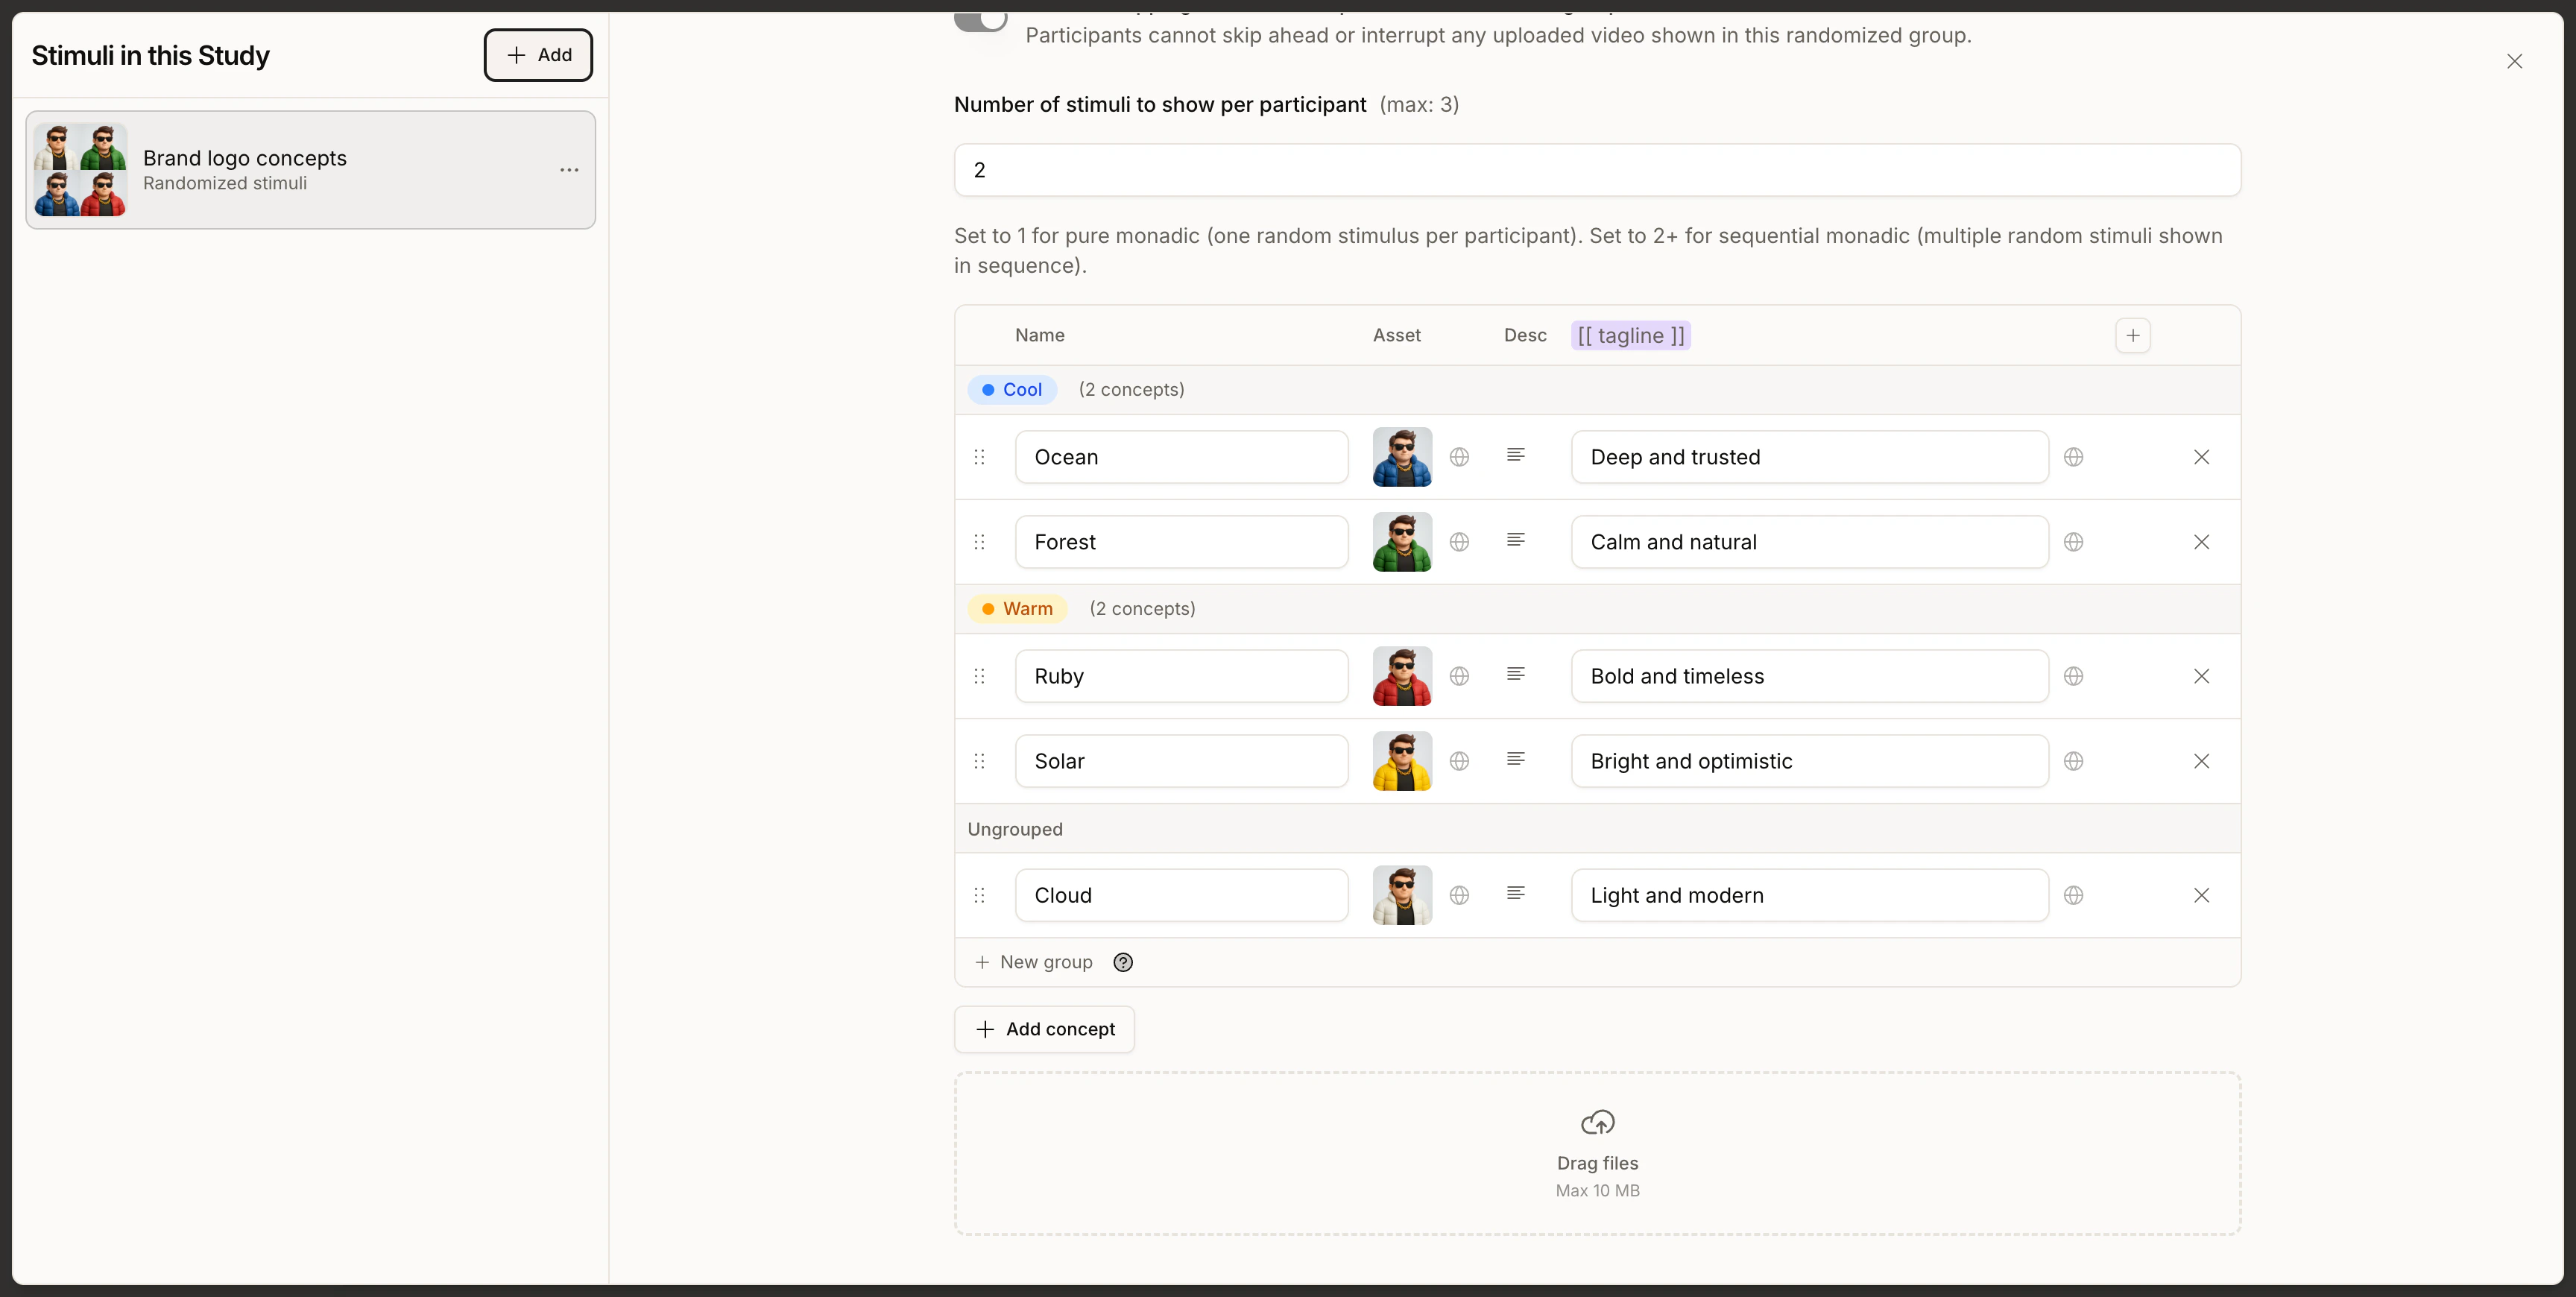This screenshot has height=1297, width=2576.
Task: Open the description editor icon for Forest
Action: pos(1516,540)
